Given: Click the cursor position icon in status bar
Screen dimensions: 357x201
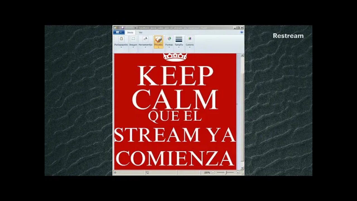Looking at the screenshot, I should point(115,173).
